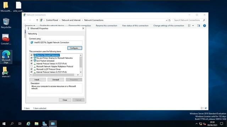Click the Close button in dialog
227x127 pixels.
coord(65,100)
